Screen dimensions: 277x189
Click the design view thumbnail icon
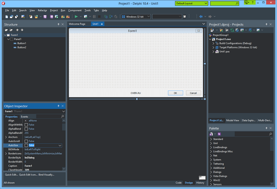pyautogui.click(x=202, y=177)
